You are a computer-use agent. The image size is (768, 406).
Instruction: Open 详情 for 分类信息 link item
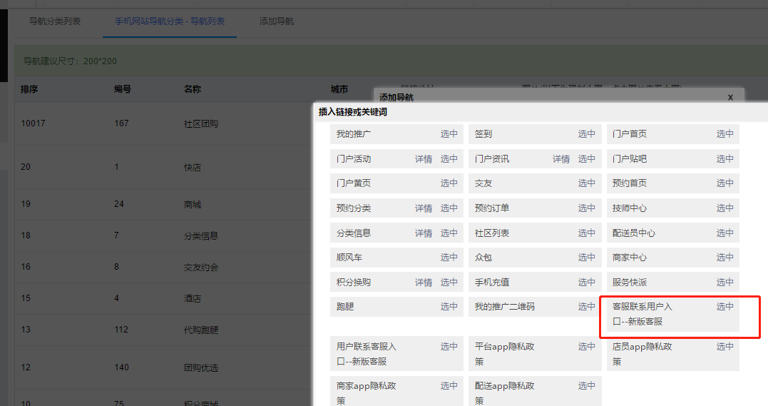(x=423, y=233)
